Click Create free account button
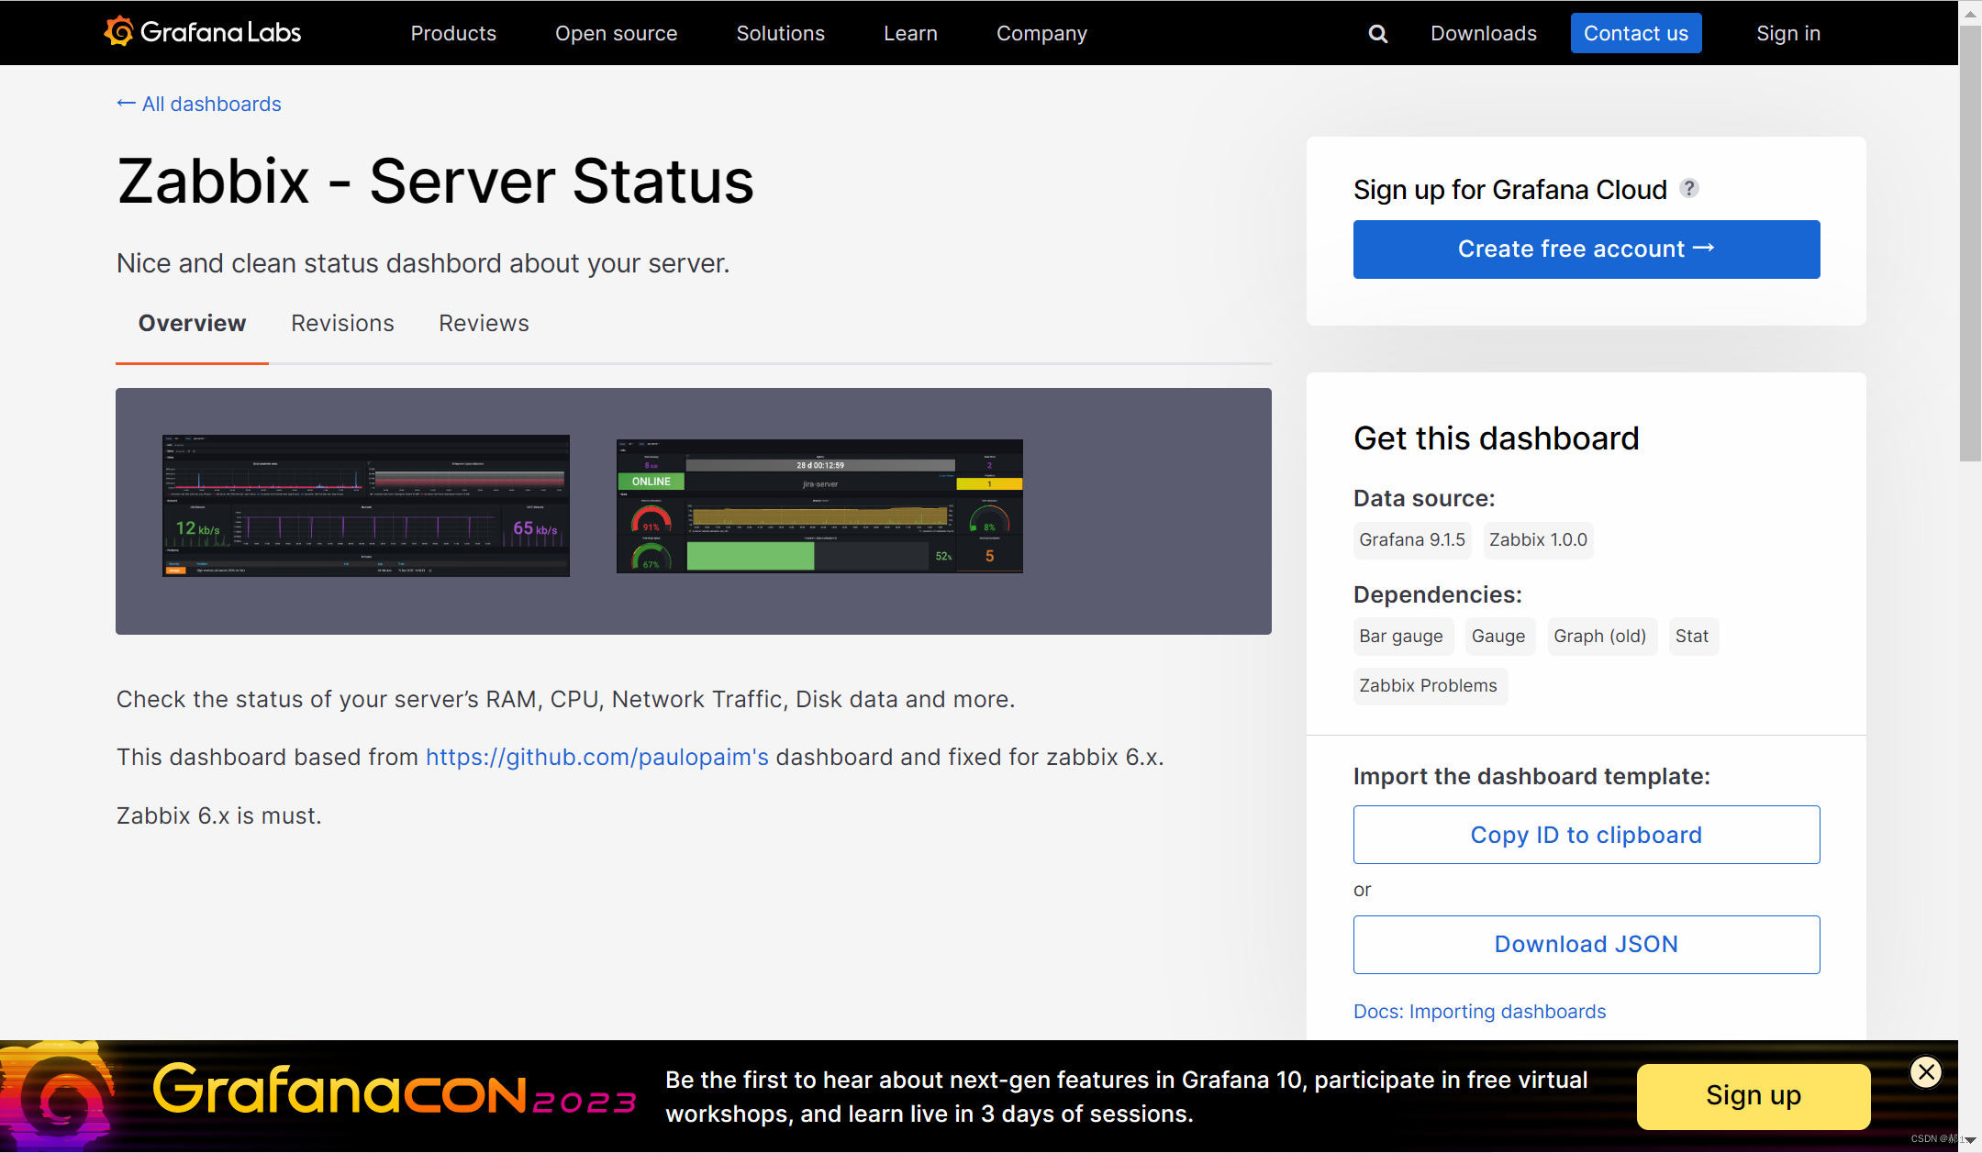 (1586, 249)
